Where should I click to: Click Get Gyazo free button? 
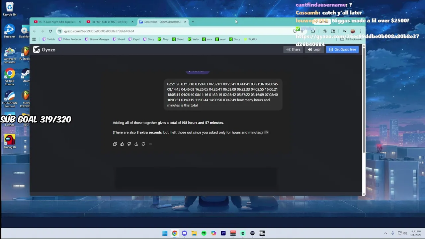[x=342, y=49]
